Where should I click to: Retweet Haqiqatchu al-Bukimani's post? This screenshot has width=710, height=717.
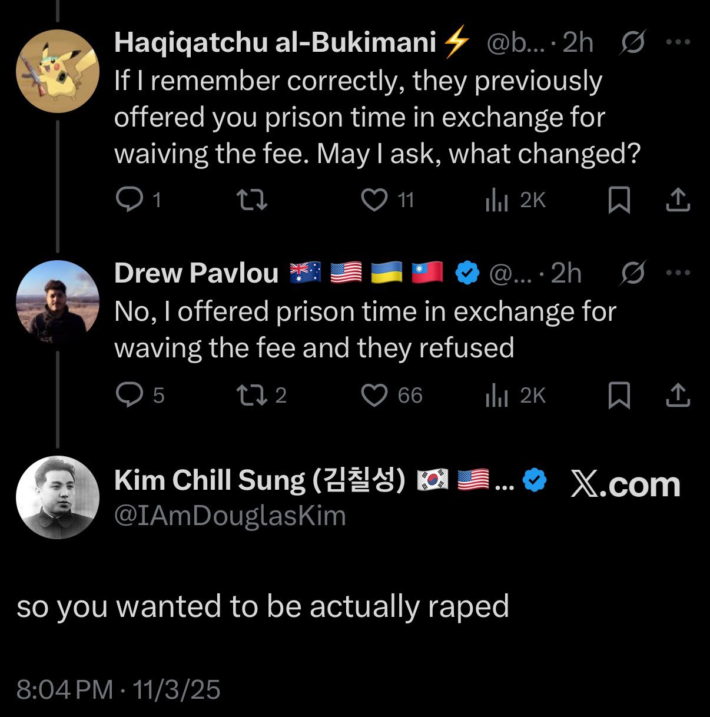tap(252, 200)
